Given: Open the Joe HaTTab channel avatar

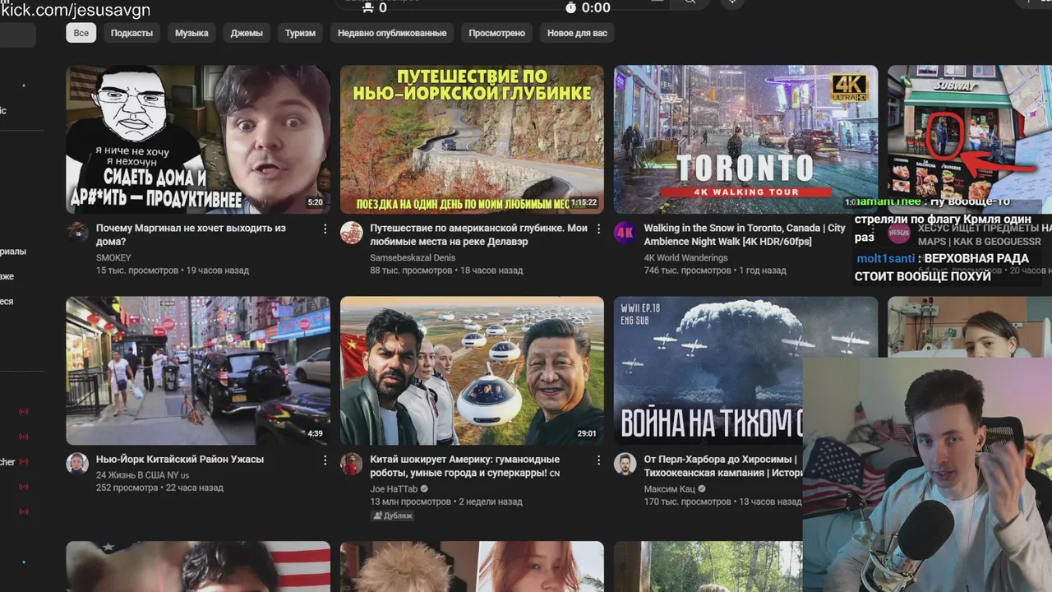Looking at the screenshot, I should [352, 463].
